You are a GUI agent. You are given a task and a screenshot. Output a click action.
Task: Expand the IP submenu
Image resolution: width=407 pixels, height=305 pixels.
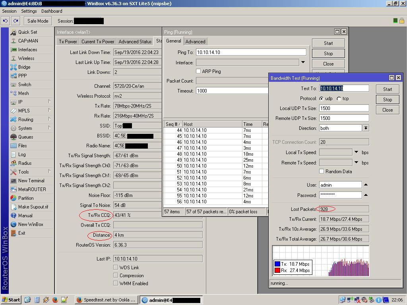pyautogui.click(x=49, y=102)
